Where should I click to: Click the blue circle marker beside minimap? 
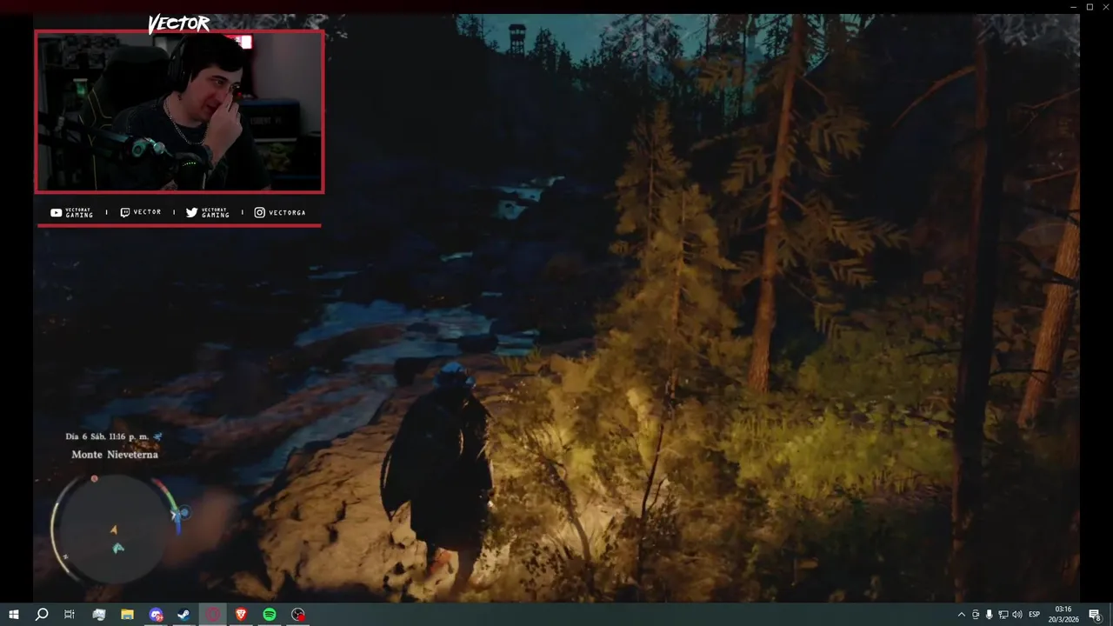coord(183,513)
